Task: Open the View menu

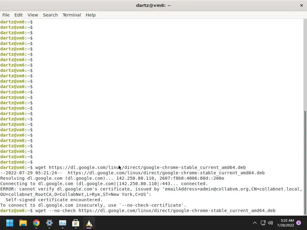Action: [32, 15]
